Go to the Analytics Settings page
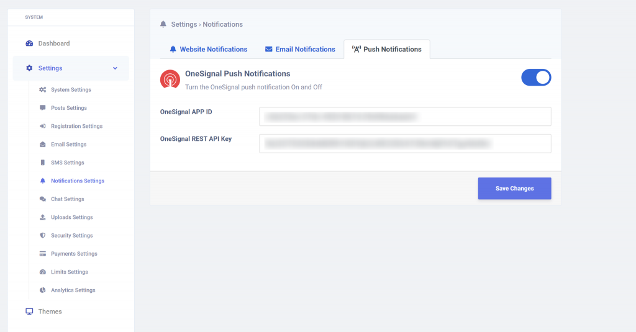Viewport: 636px width, 332px height. [x=73, y=290]
